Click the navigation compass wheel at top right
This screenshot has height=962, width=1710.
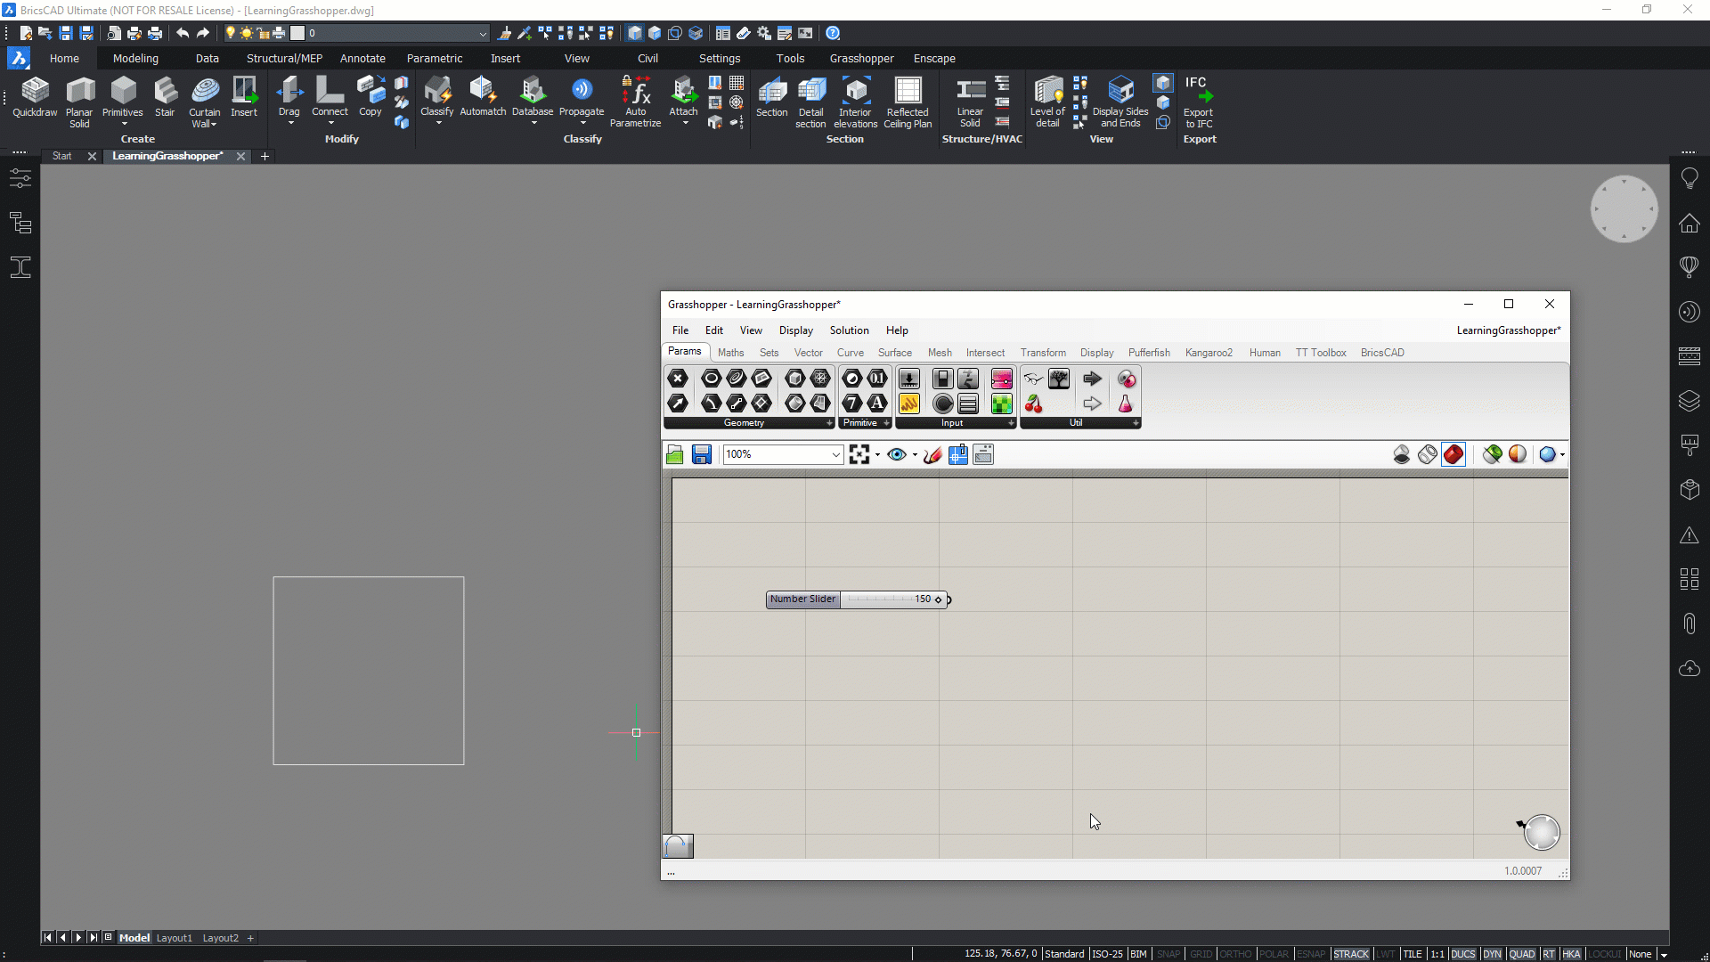[x=1623, y=208]
